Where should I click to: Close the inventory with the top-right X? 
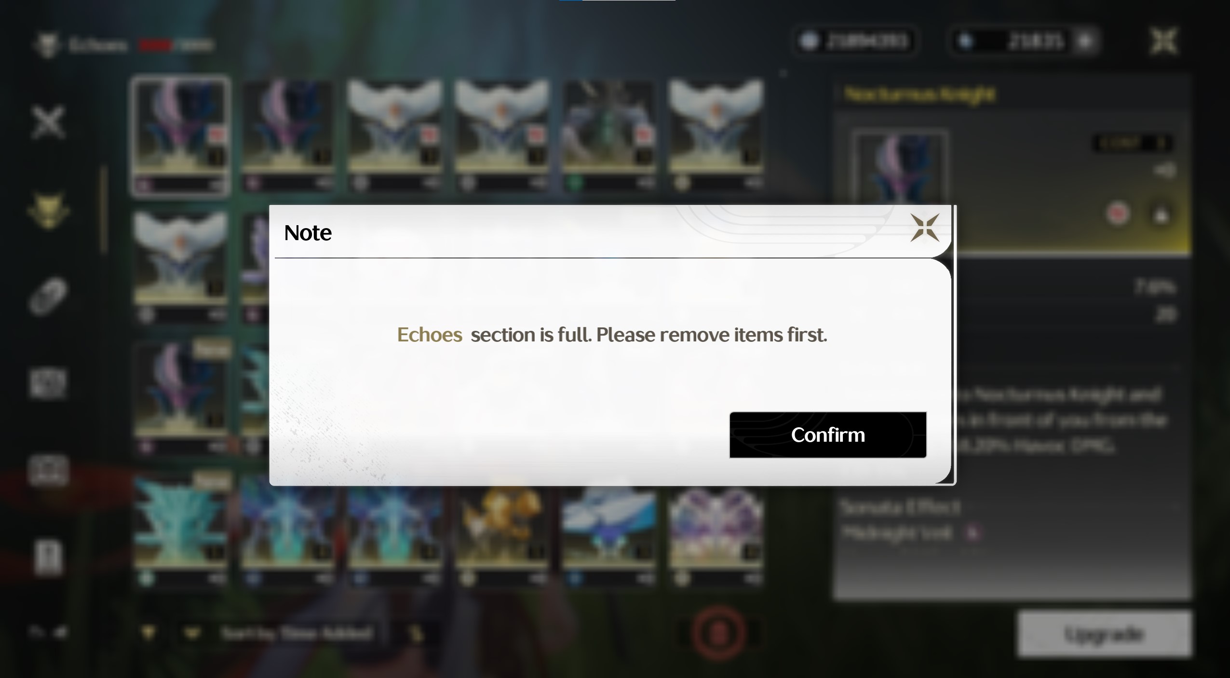[x=1163, y=41]
